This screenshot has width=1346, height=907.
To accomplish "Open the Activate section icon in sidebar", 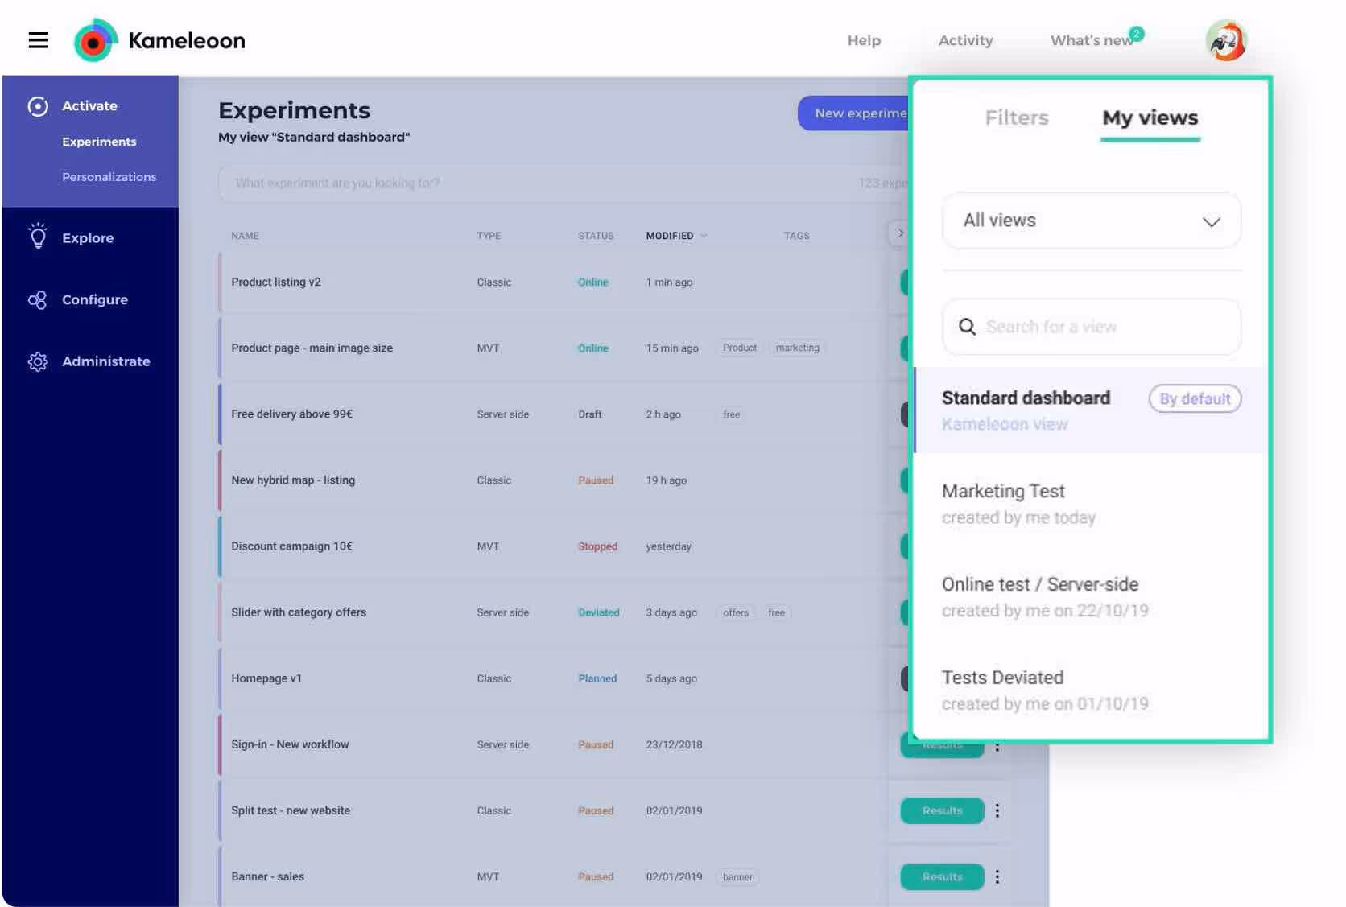I will pyautogui.click(x=38, y=105).
